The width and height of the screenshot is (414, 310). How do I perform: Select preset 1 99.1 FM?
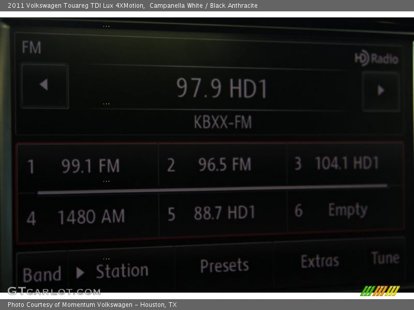88,167
